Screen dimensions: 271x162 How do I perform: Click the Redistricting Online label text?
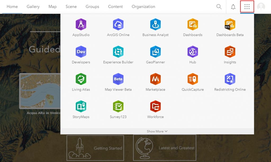pyautogui.click(x=230, y=89)
